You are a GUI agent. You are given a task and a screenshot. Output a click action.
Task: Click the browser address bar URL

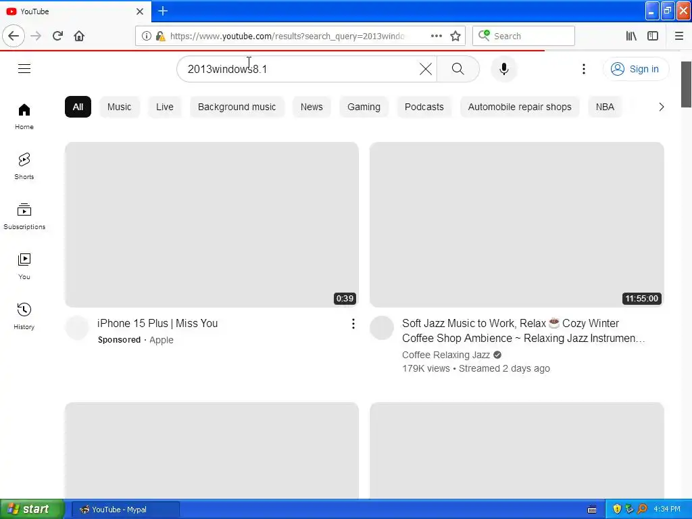click(x=287, y=36)
